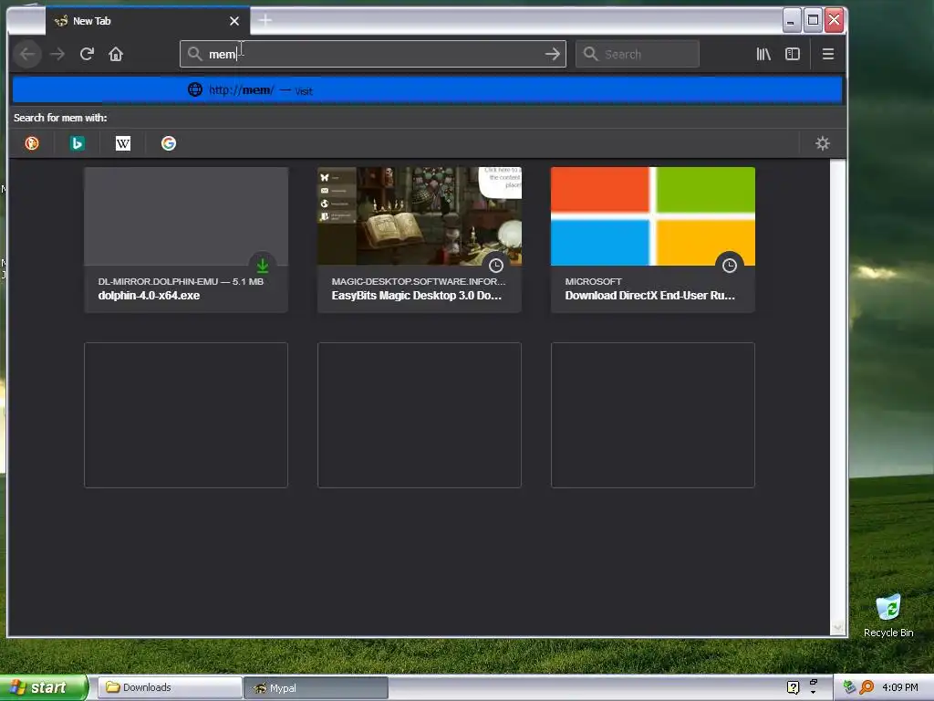Reload the current page
The height and width of the screenshot is (701, 934).
pos(87,54)
